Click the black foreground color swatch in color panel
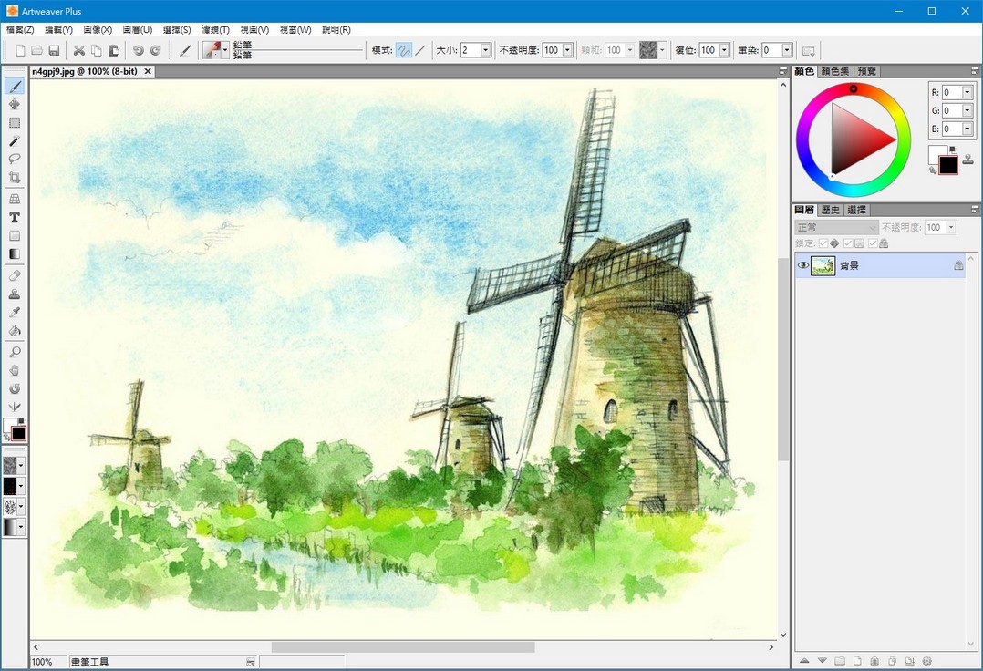This screenshot has width=983, height=671. click(x=948, y=165)
